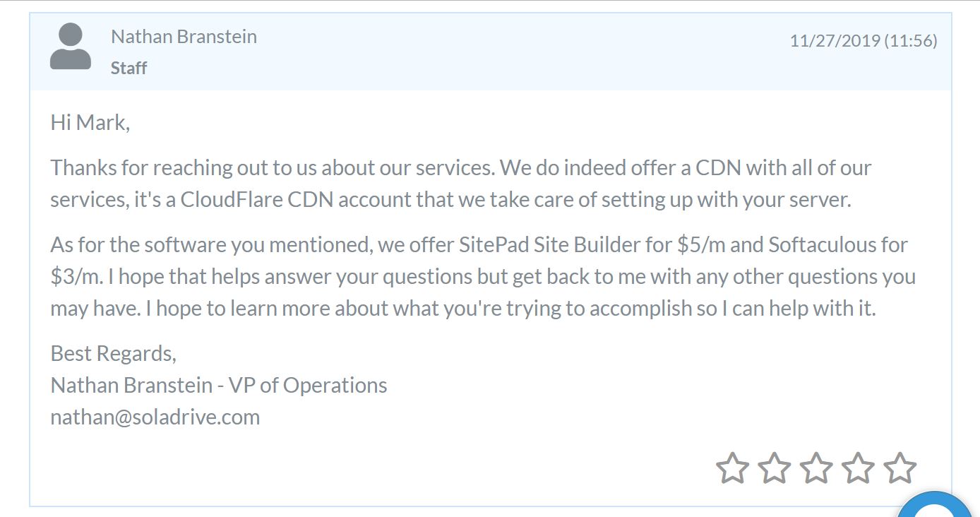Click the CloudFlare CDN sentence text
Image resolution: width=980 pixels, height=517 pixels.
pyautogui.click(x=450, y=199)
